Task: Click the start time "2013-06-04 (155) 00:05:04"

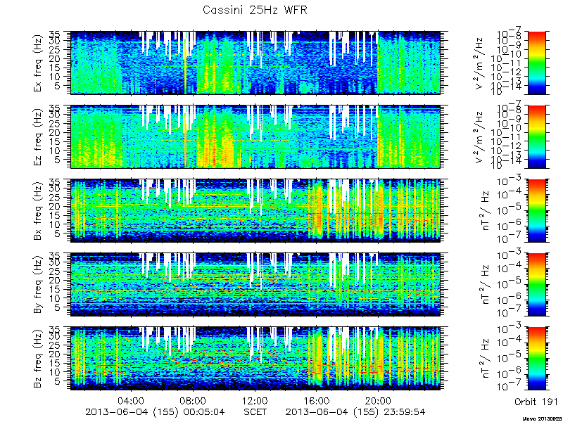Action: click(x=155, y=412)
